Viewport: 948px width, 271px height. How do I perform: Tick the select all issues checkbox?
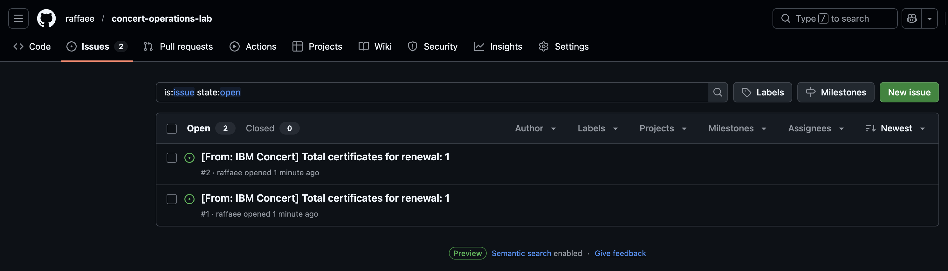coord(171,129)
